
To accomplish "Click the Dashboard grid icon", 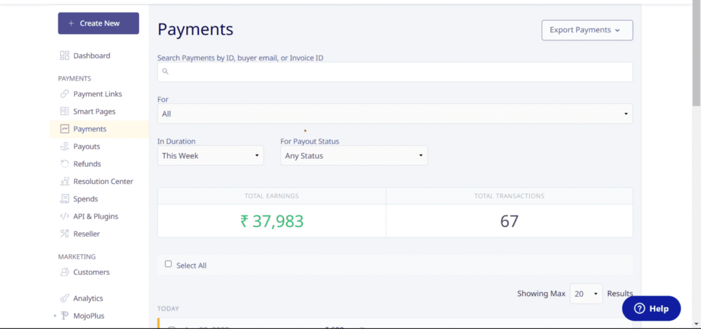I will tap(64, 55).
